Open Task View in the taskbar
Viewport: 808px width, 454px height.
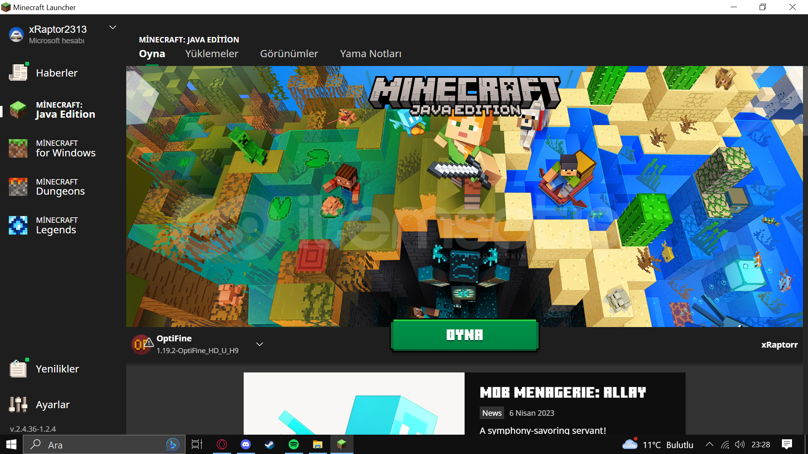click(x=197, y=444)
